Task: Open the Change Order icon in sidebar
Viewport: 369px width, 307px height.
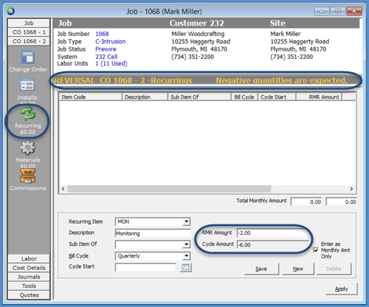Action: click(x=28, y=57)
